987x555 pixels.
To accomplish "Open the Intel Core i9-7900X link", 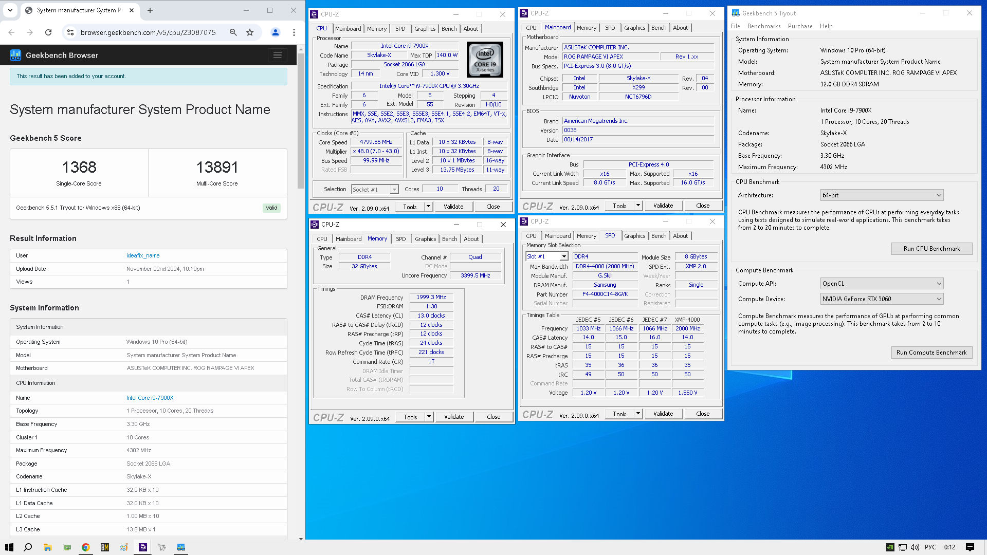I will 150,398.
